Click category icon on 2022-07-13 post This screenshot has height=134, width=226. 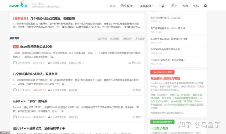tap(49, 90)
